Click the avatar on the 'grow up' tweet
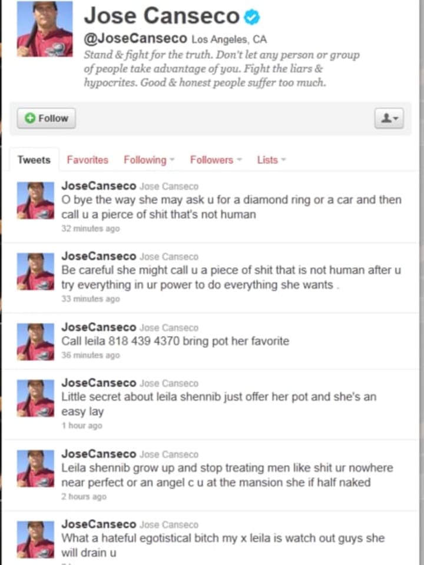Viewport: 424px width, 565px height. coord(35,468)
